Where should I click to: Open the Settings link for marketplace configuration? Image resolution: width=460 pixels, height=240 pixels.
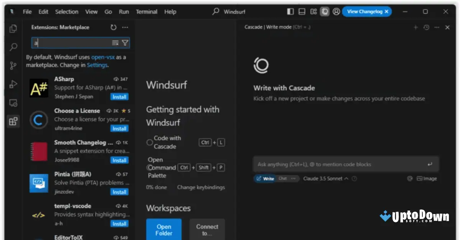point(97,65)
